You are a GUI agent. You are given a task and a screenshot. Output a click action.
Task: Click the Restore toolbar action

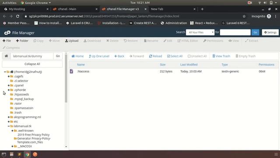(x=130, y=41)
